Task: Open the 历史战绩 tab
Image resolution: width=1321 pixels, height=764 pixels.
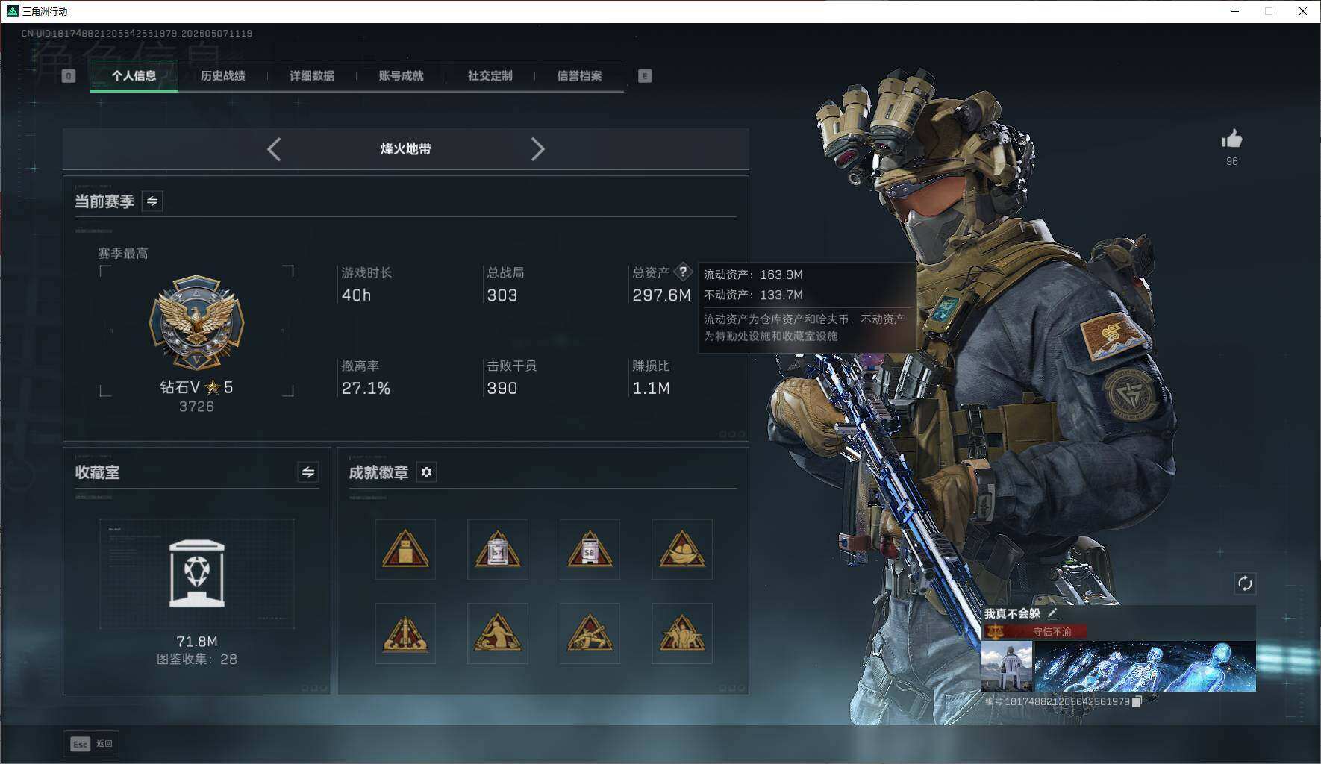Action: (x=222, y=75)
